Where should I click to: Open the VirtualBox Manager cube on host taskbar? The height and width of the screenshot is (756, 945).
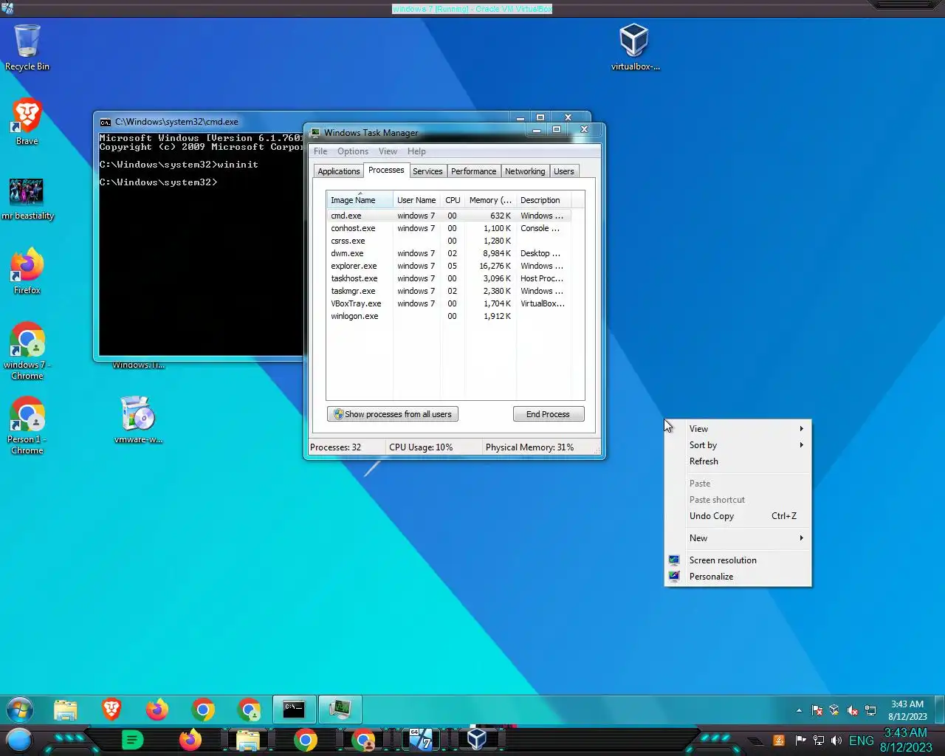point(478,740)
